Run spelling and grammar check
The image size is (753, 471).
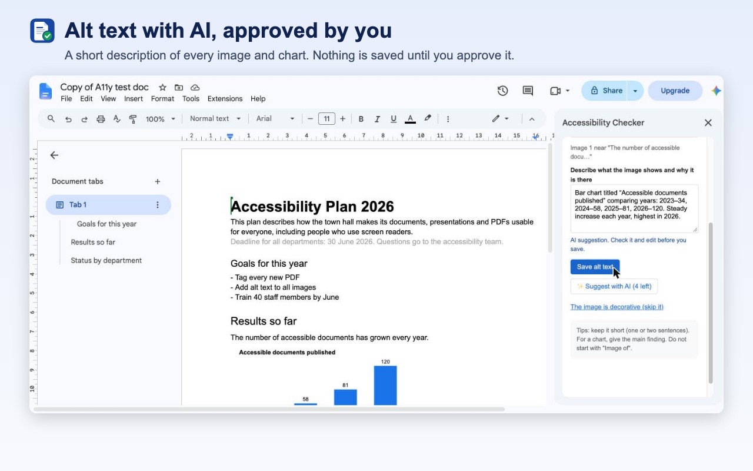point(116,119)
